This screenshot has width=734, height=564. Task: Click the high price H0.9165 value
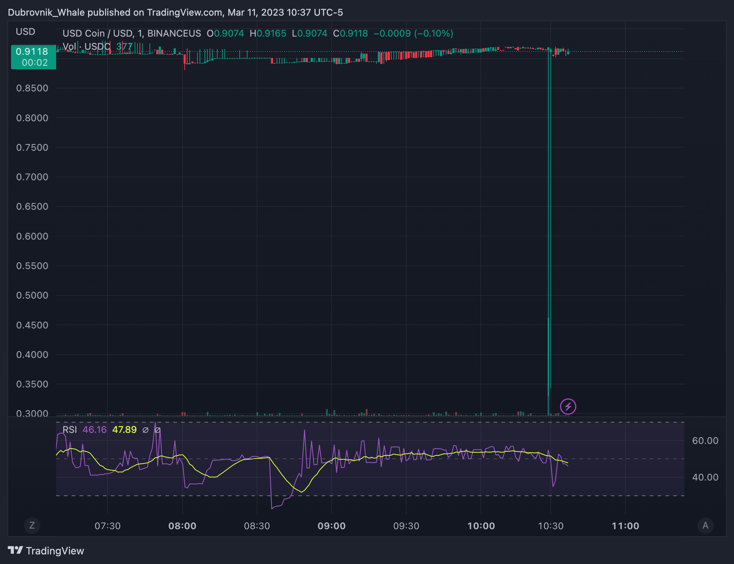click(x=268, y=33)
